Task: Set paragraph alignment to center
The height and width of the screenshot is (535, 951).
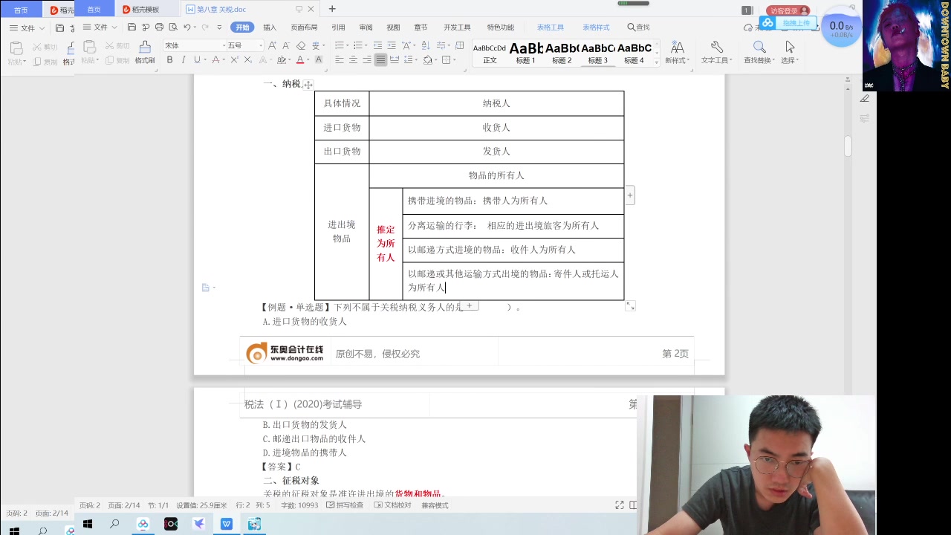Action: point(353,59)
